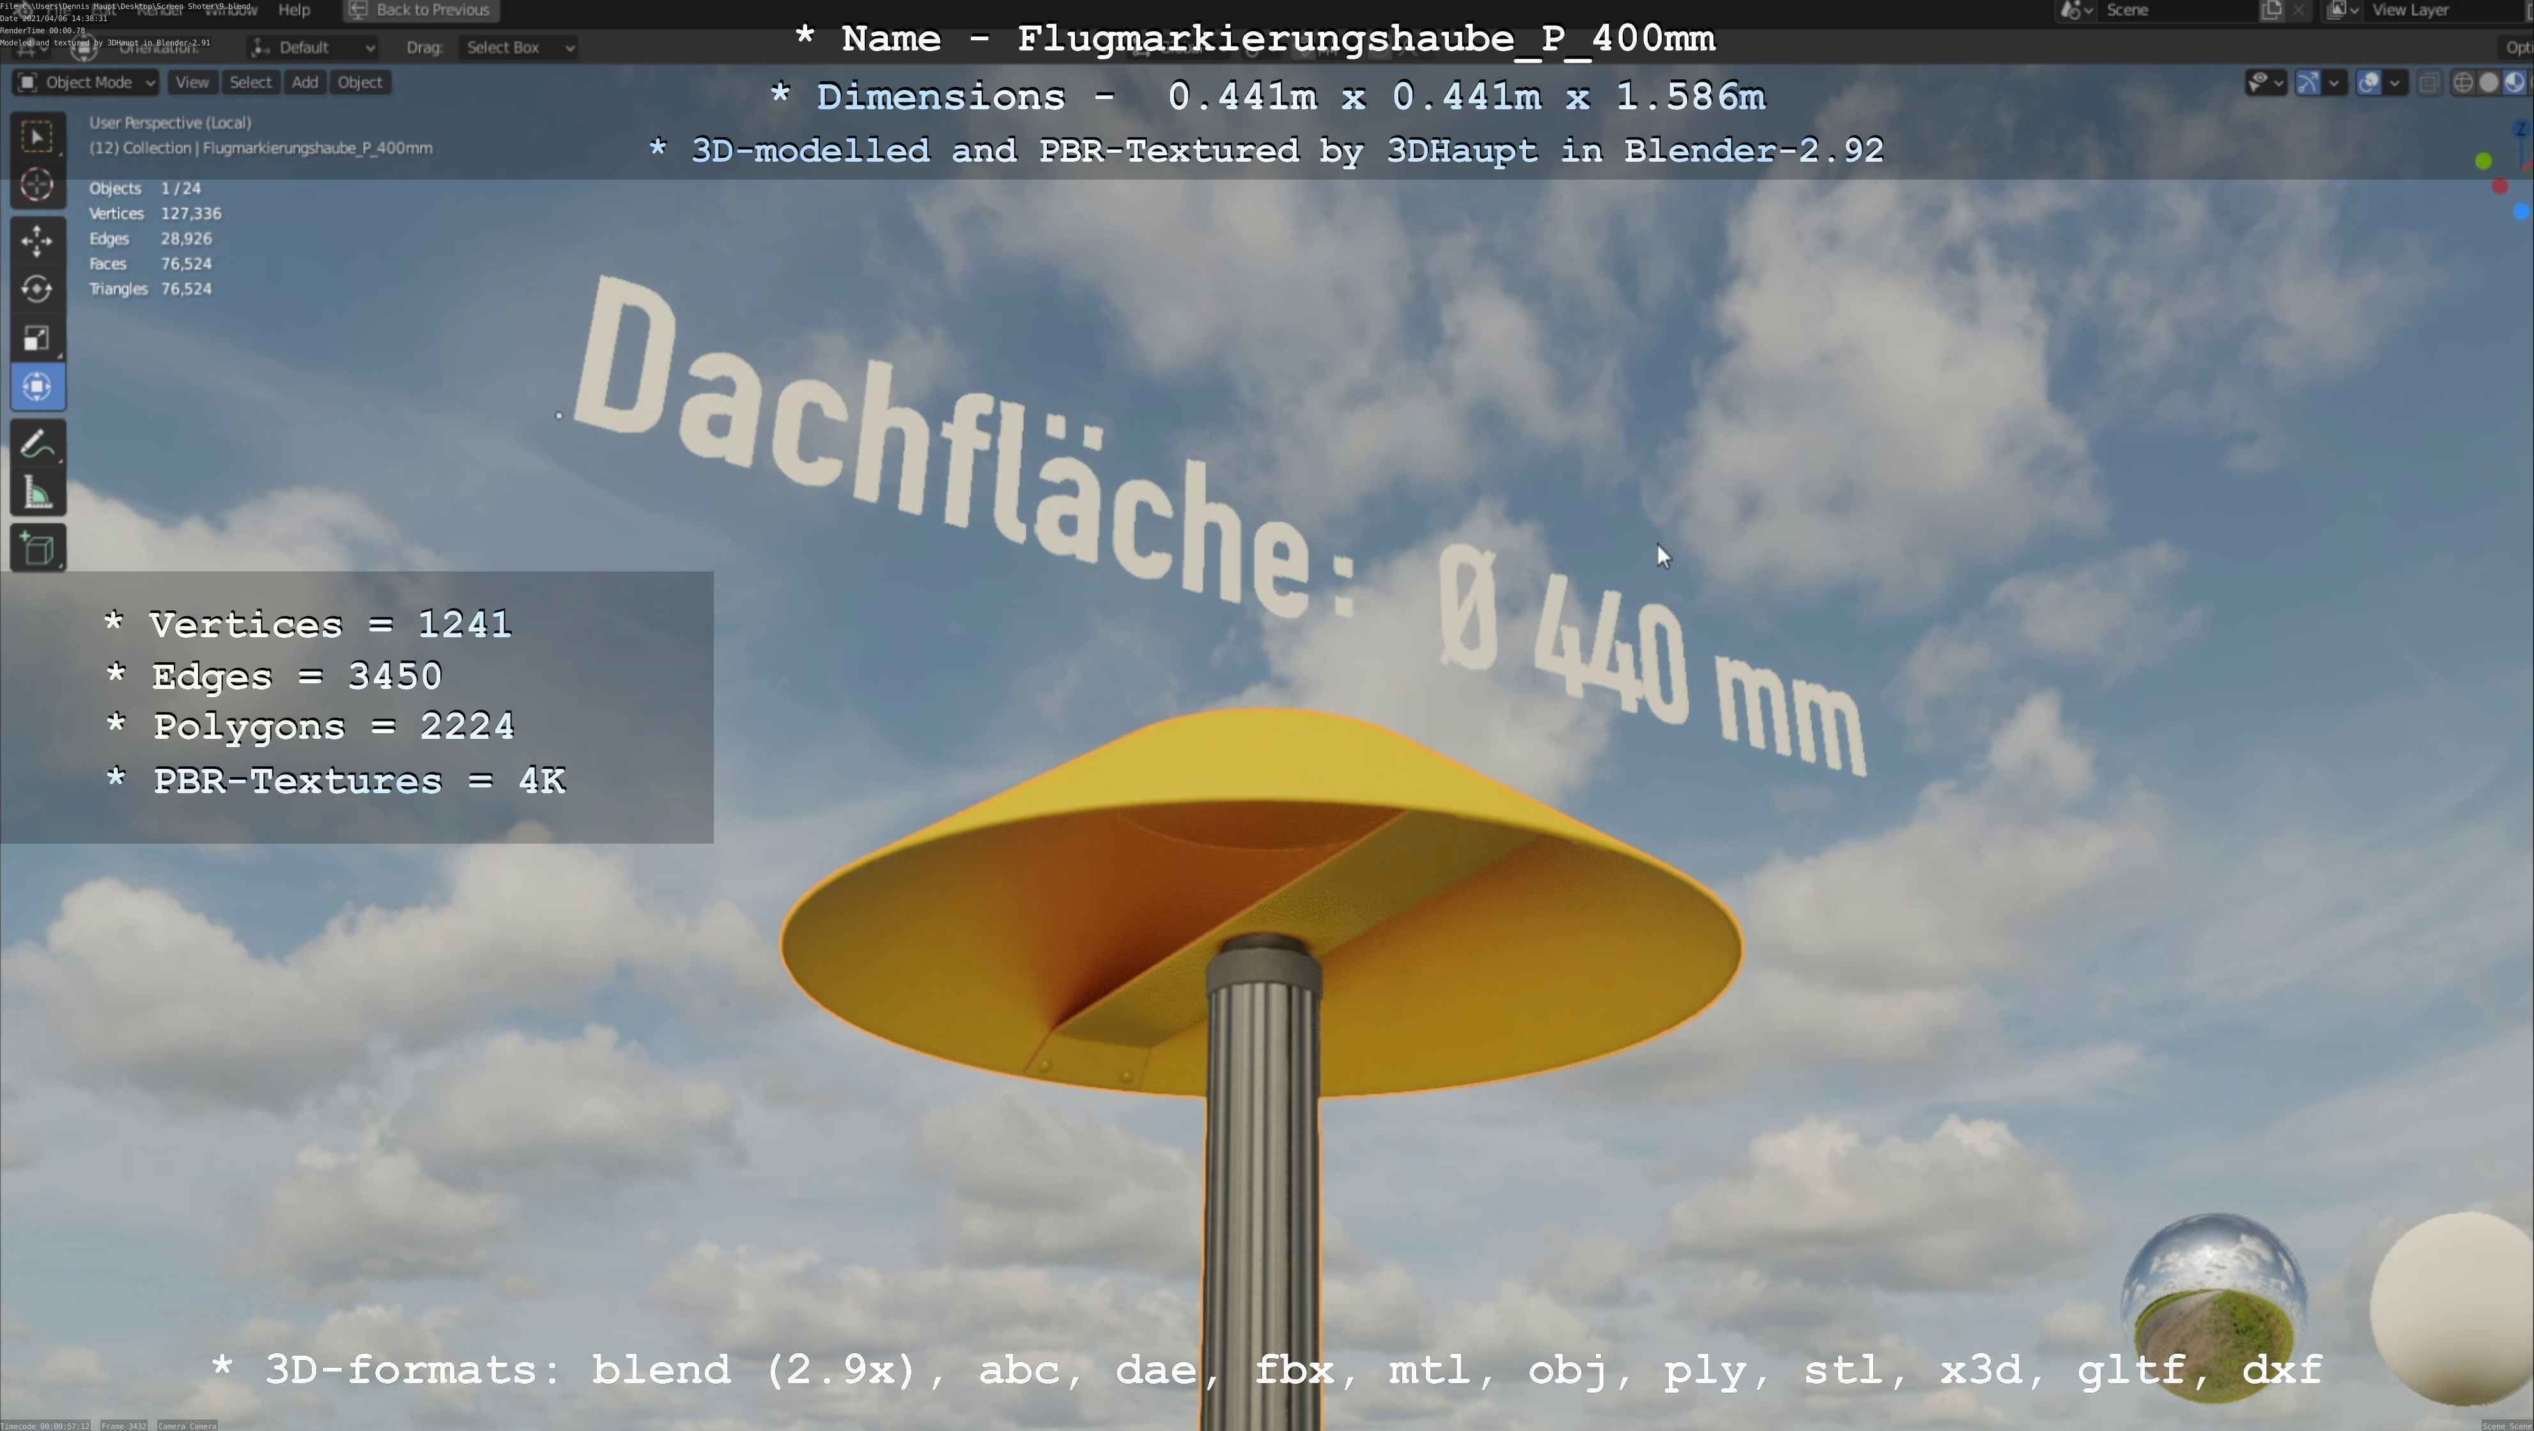Image resolution: width=2534 pixels, height=1431 pixels.
Task: Open the scene browse dropdown icon
Action: (x=2076, y=10)
